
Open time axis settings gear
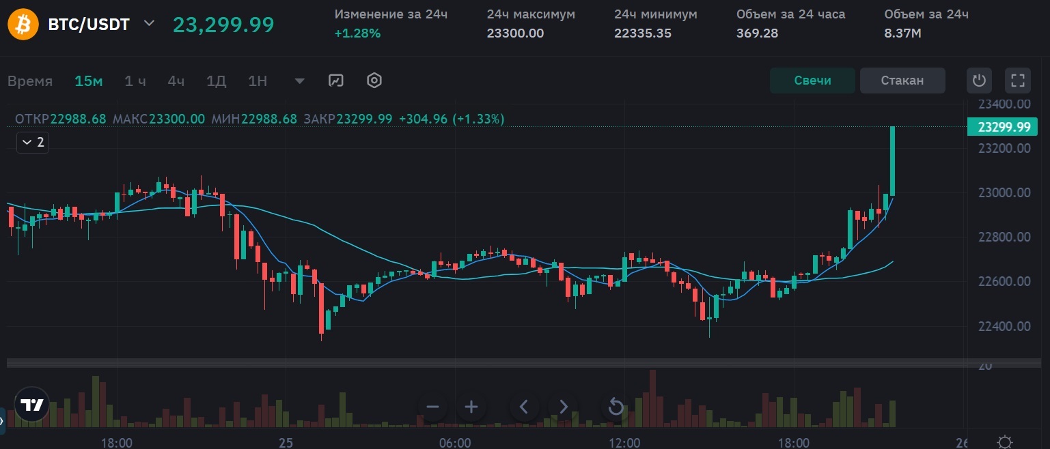click(x=1004, y=441)
